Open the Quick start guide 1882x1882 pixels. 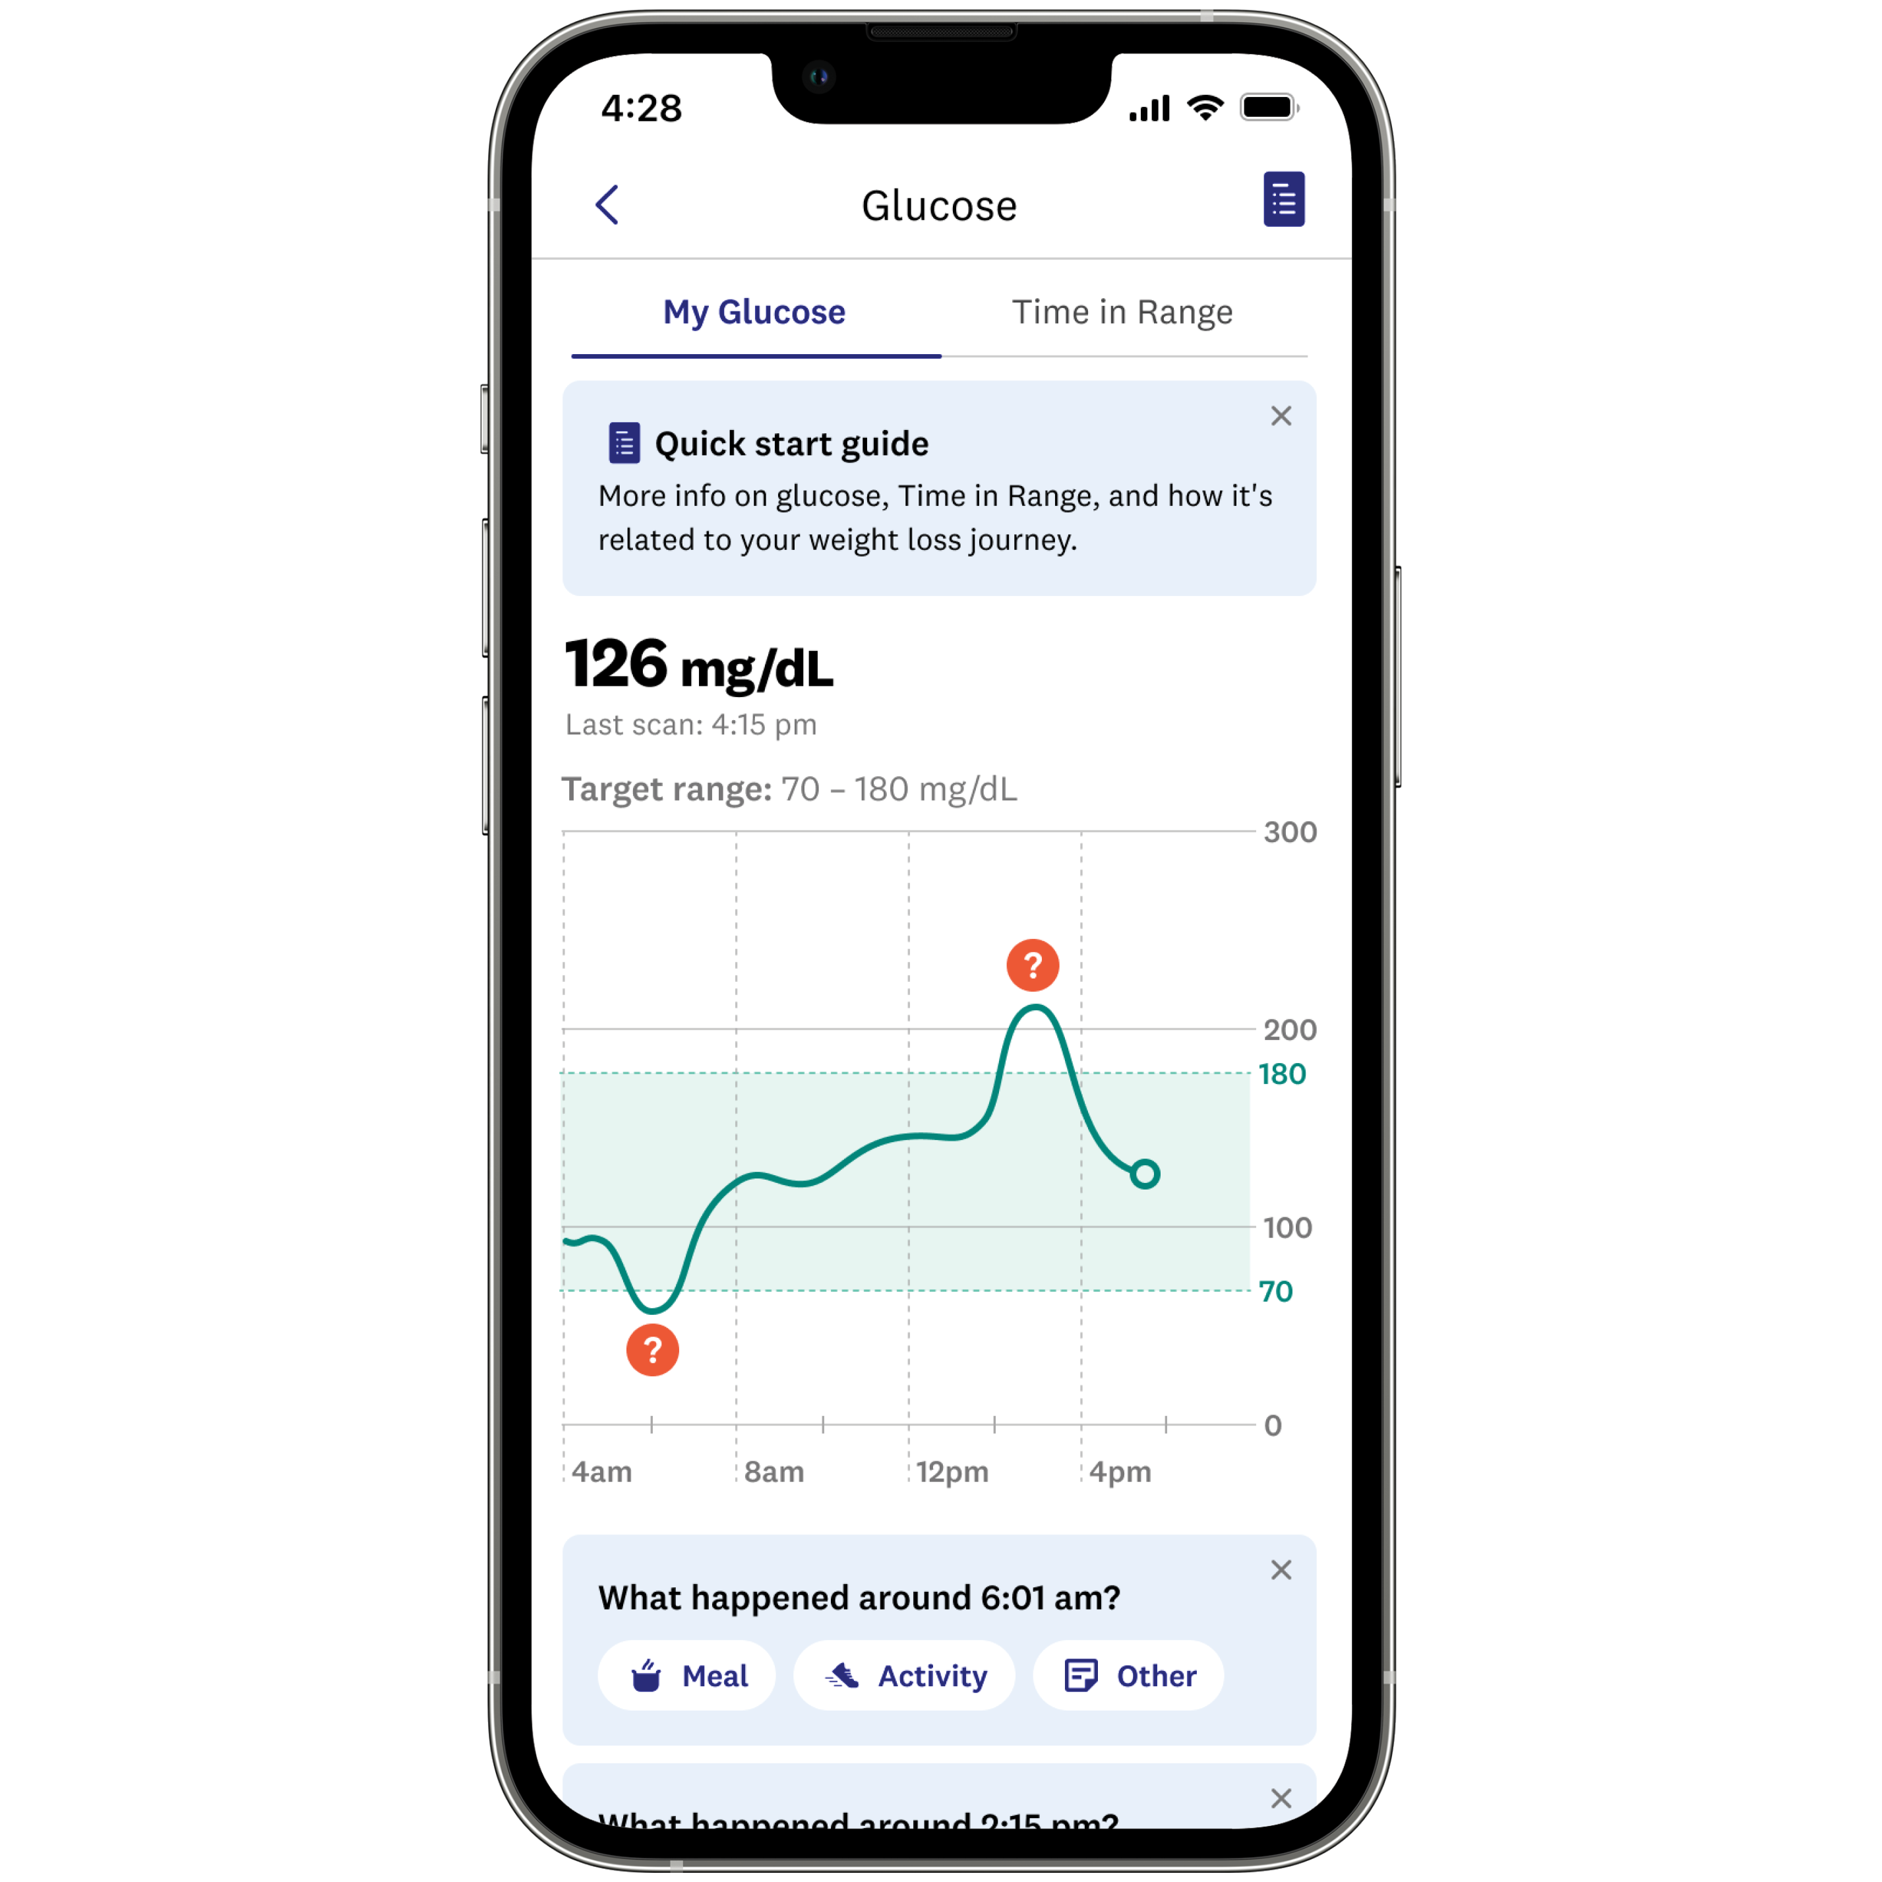(x=791, y=443)
